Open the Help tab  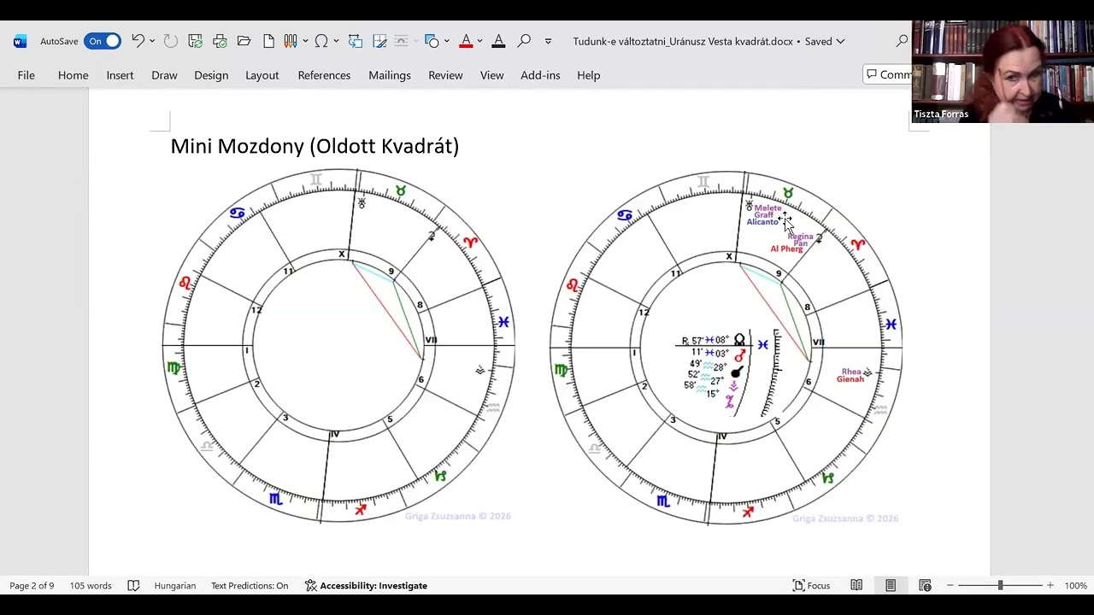tap(588, 75)
